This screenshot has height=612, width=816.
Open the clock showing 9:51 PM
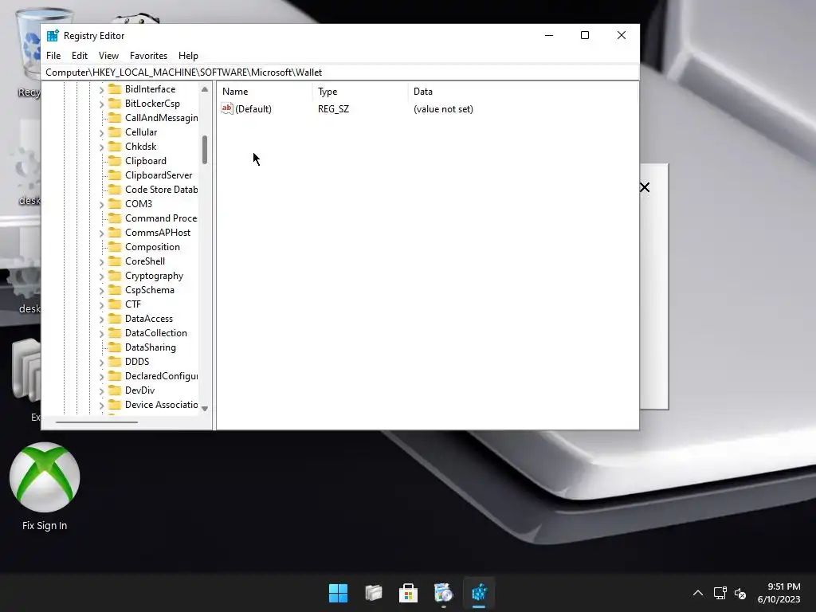click(x=779, y=593)
